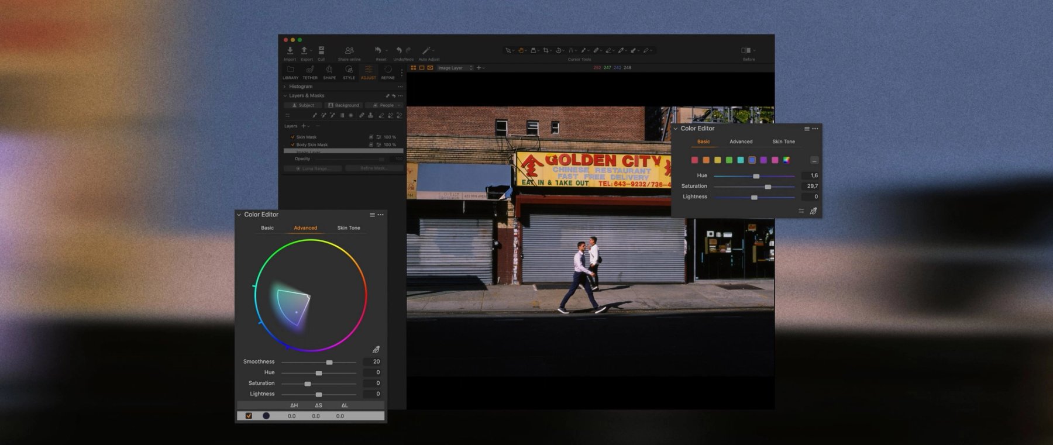Click the more colors ellipsis button
The height and width of the screenshot is (445, 1053).
pos(814,160)
